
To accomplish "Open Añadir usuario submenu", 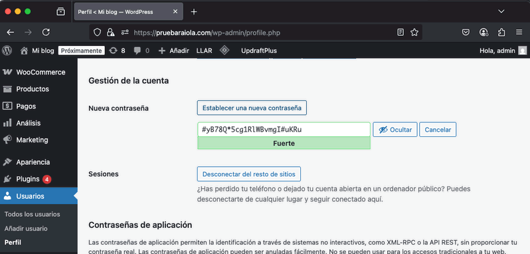I will tap(26, 228).
